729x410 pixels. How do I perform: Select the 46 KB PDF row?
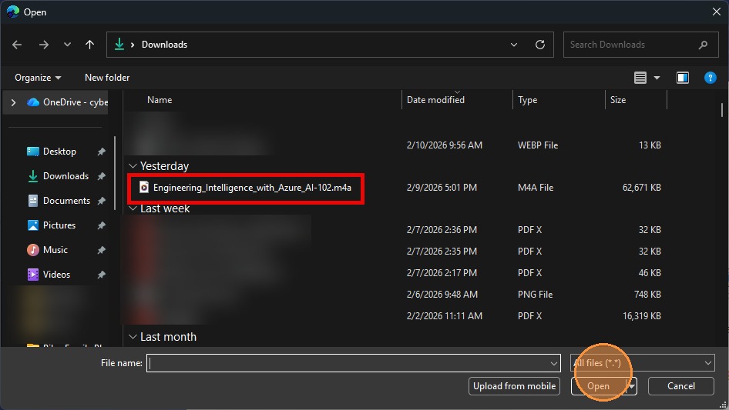(395, 272)
